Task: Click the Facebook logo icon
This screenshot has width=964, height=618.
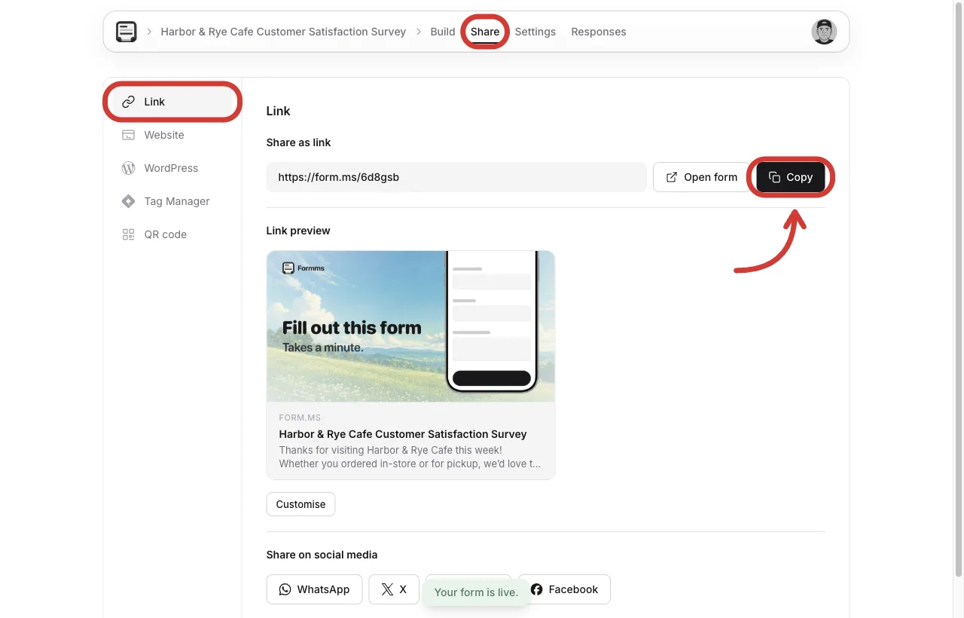Action: pos(536,589)
